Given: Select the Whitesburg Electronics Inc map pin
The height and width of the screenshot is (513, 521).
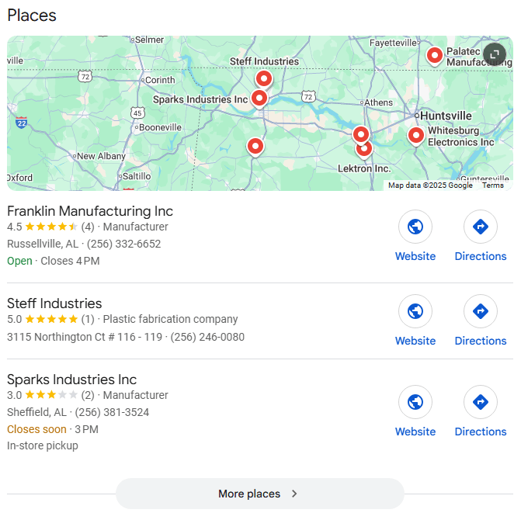Looking at the screenshot, I should [x=415, y=136].
